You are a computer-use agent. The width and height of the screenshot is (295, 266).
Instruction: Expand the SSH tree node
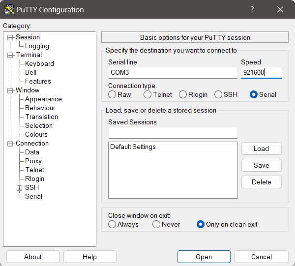pos(19,188)
